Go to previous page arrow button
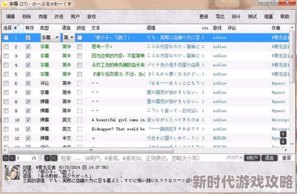 (x=12, y=158)
